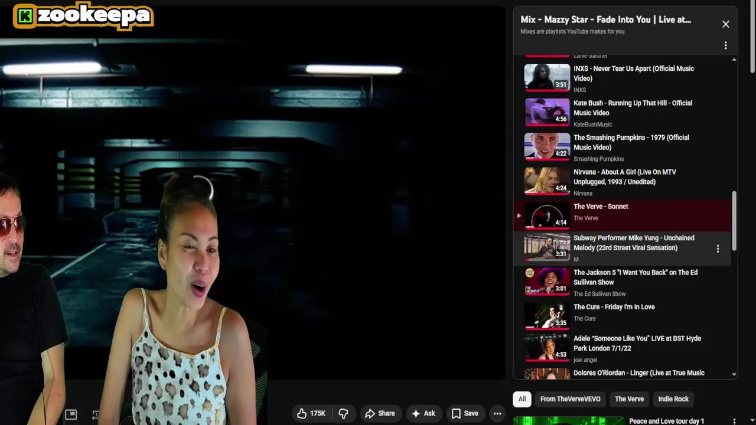Image resolution: width=756 pixels, height=425 pixels.
Task: Click the playlist panel scrollbar thumb
Action: tap(734, 221)
